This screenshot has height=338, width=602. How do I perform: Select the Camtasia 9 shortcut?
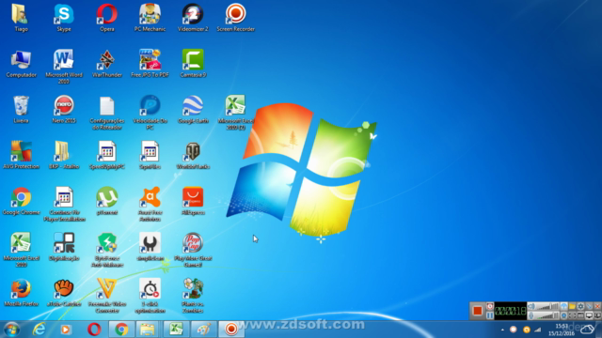[193, 63]
